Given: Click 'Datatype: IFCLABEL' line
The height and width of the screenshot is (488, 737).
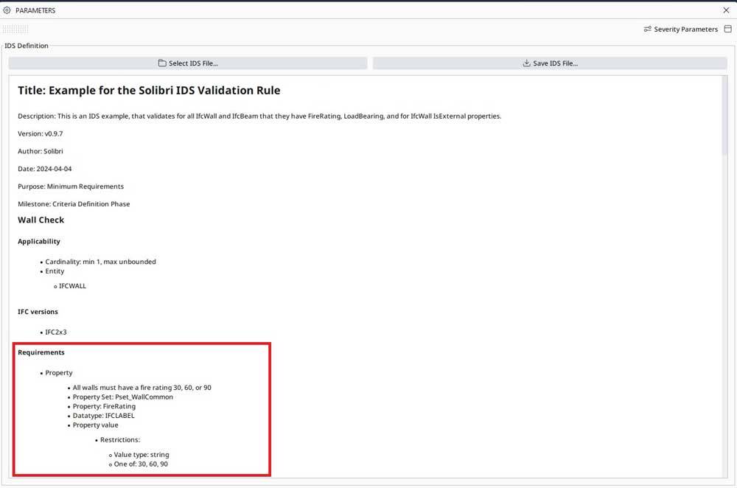Looking at the screenshot, I should (103, 416).
